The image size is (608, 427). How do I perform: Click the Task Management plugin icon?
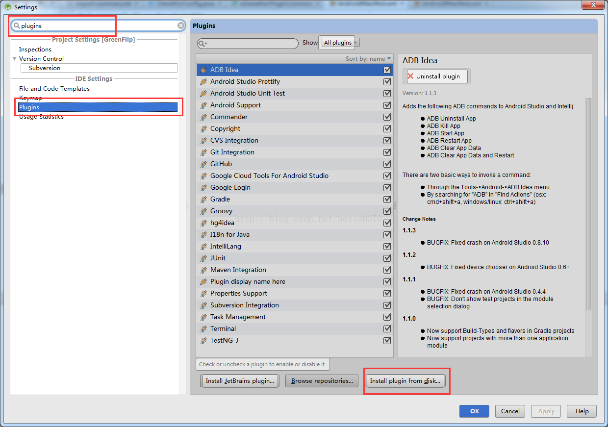coord(203,317)
